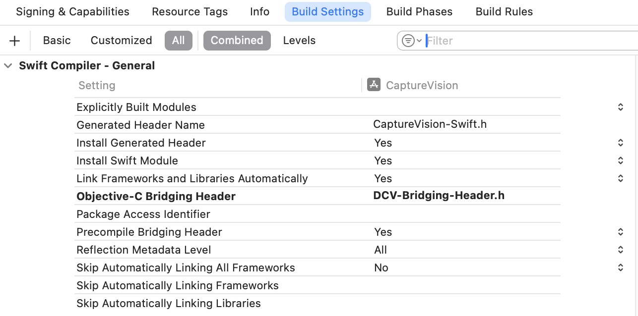Open the Explicitly Built Modules popup stepper
638x316 pixels.
(x=620, y=107)
